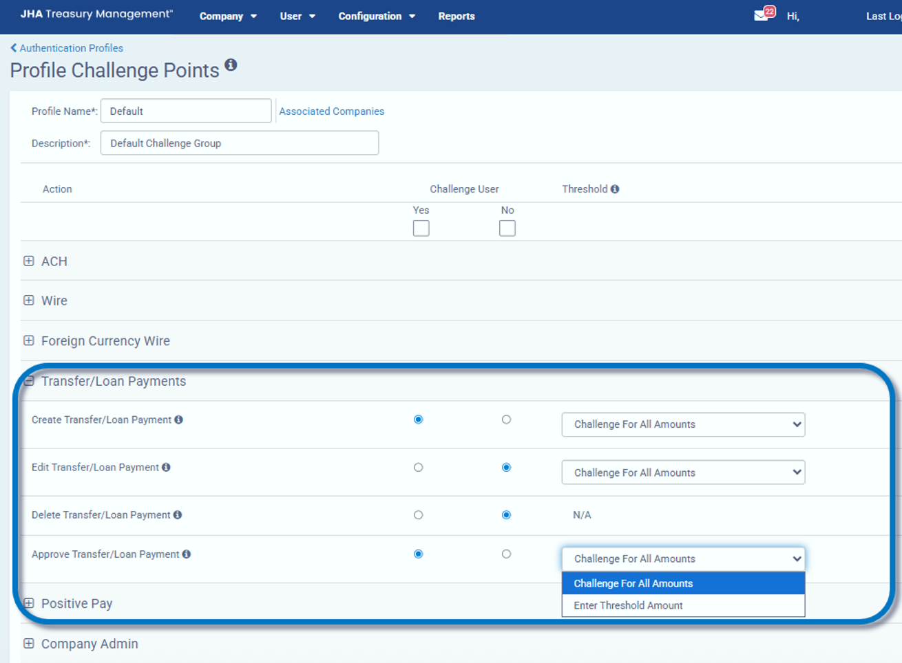The image size is (902, 663).
Task: Check the Challenge User Yes checkbox
Action: pos(421,228)
